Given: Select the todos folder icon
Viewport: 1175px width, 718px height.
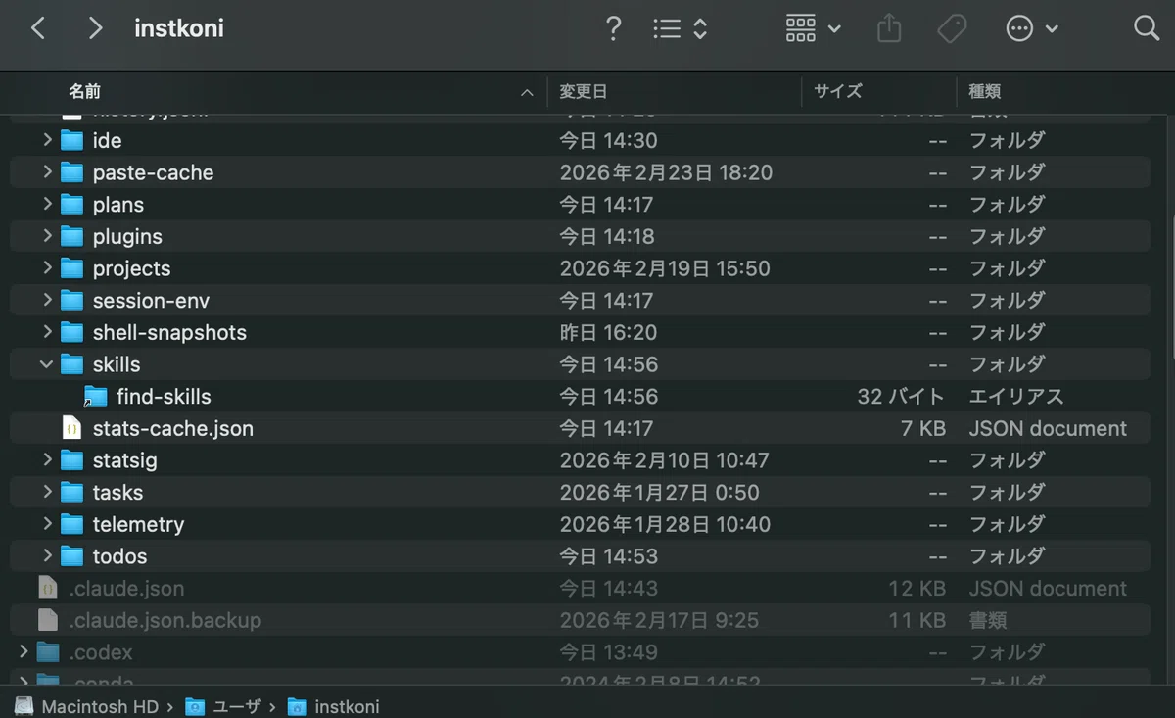Looking at the screenshot, I should pyautogui.click(x=71, y=555).
